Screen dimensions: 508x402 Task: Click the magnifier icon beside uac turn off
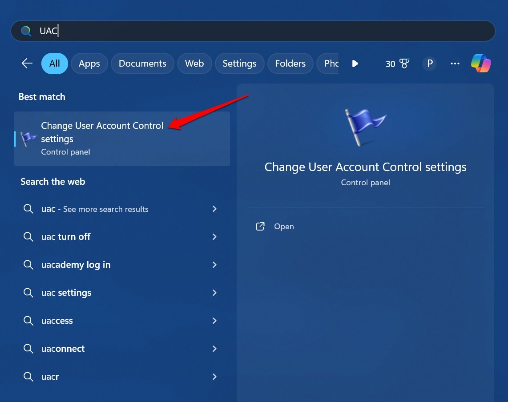click(28, 237)
